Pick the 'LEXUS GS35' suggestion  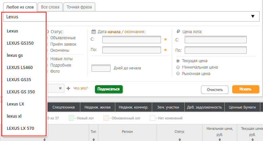pos(19,79)
